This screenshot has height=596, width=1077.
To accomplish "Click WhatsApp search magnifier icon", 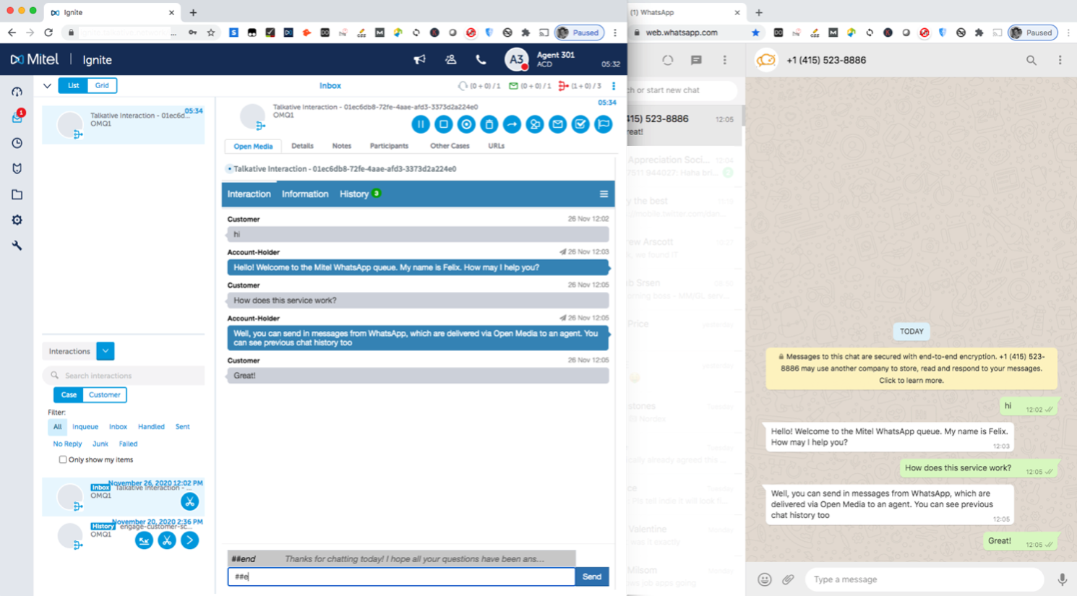I will point(1031,61).
